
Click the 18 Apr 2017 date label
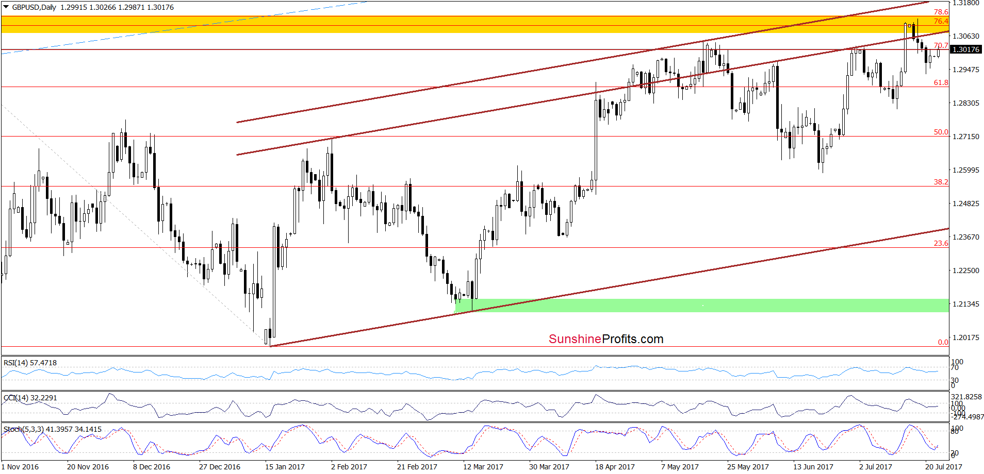[x=615, y=467]
